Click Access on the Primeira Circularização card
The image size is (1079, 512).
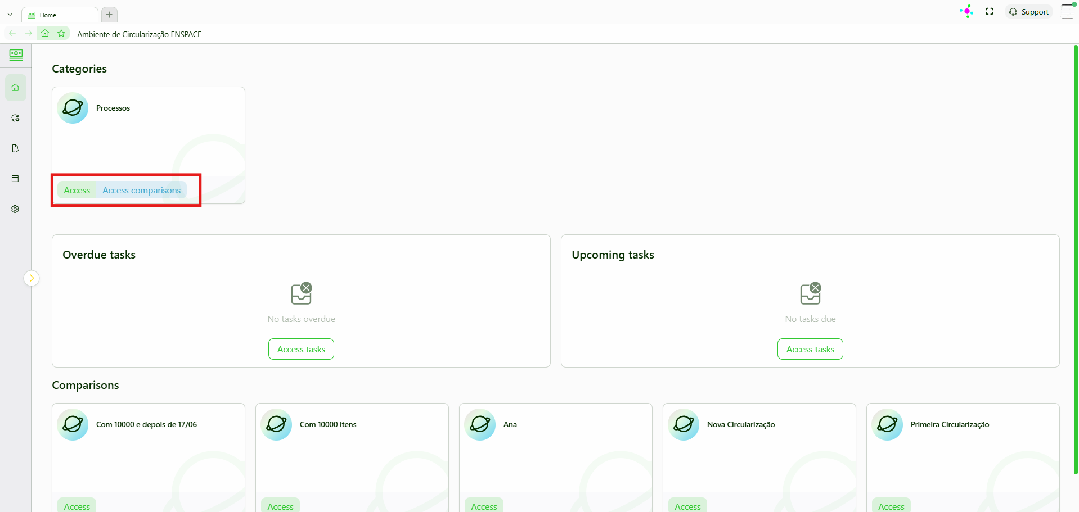point(892,505)
